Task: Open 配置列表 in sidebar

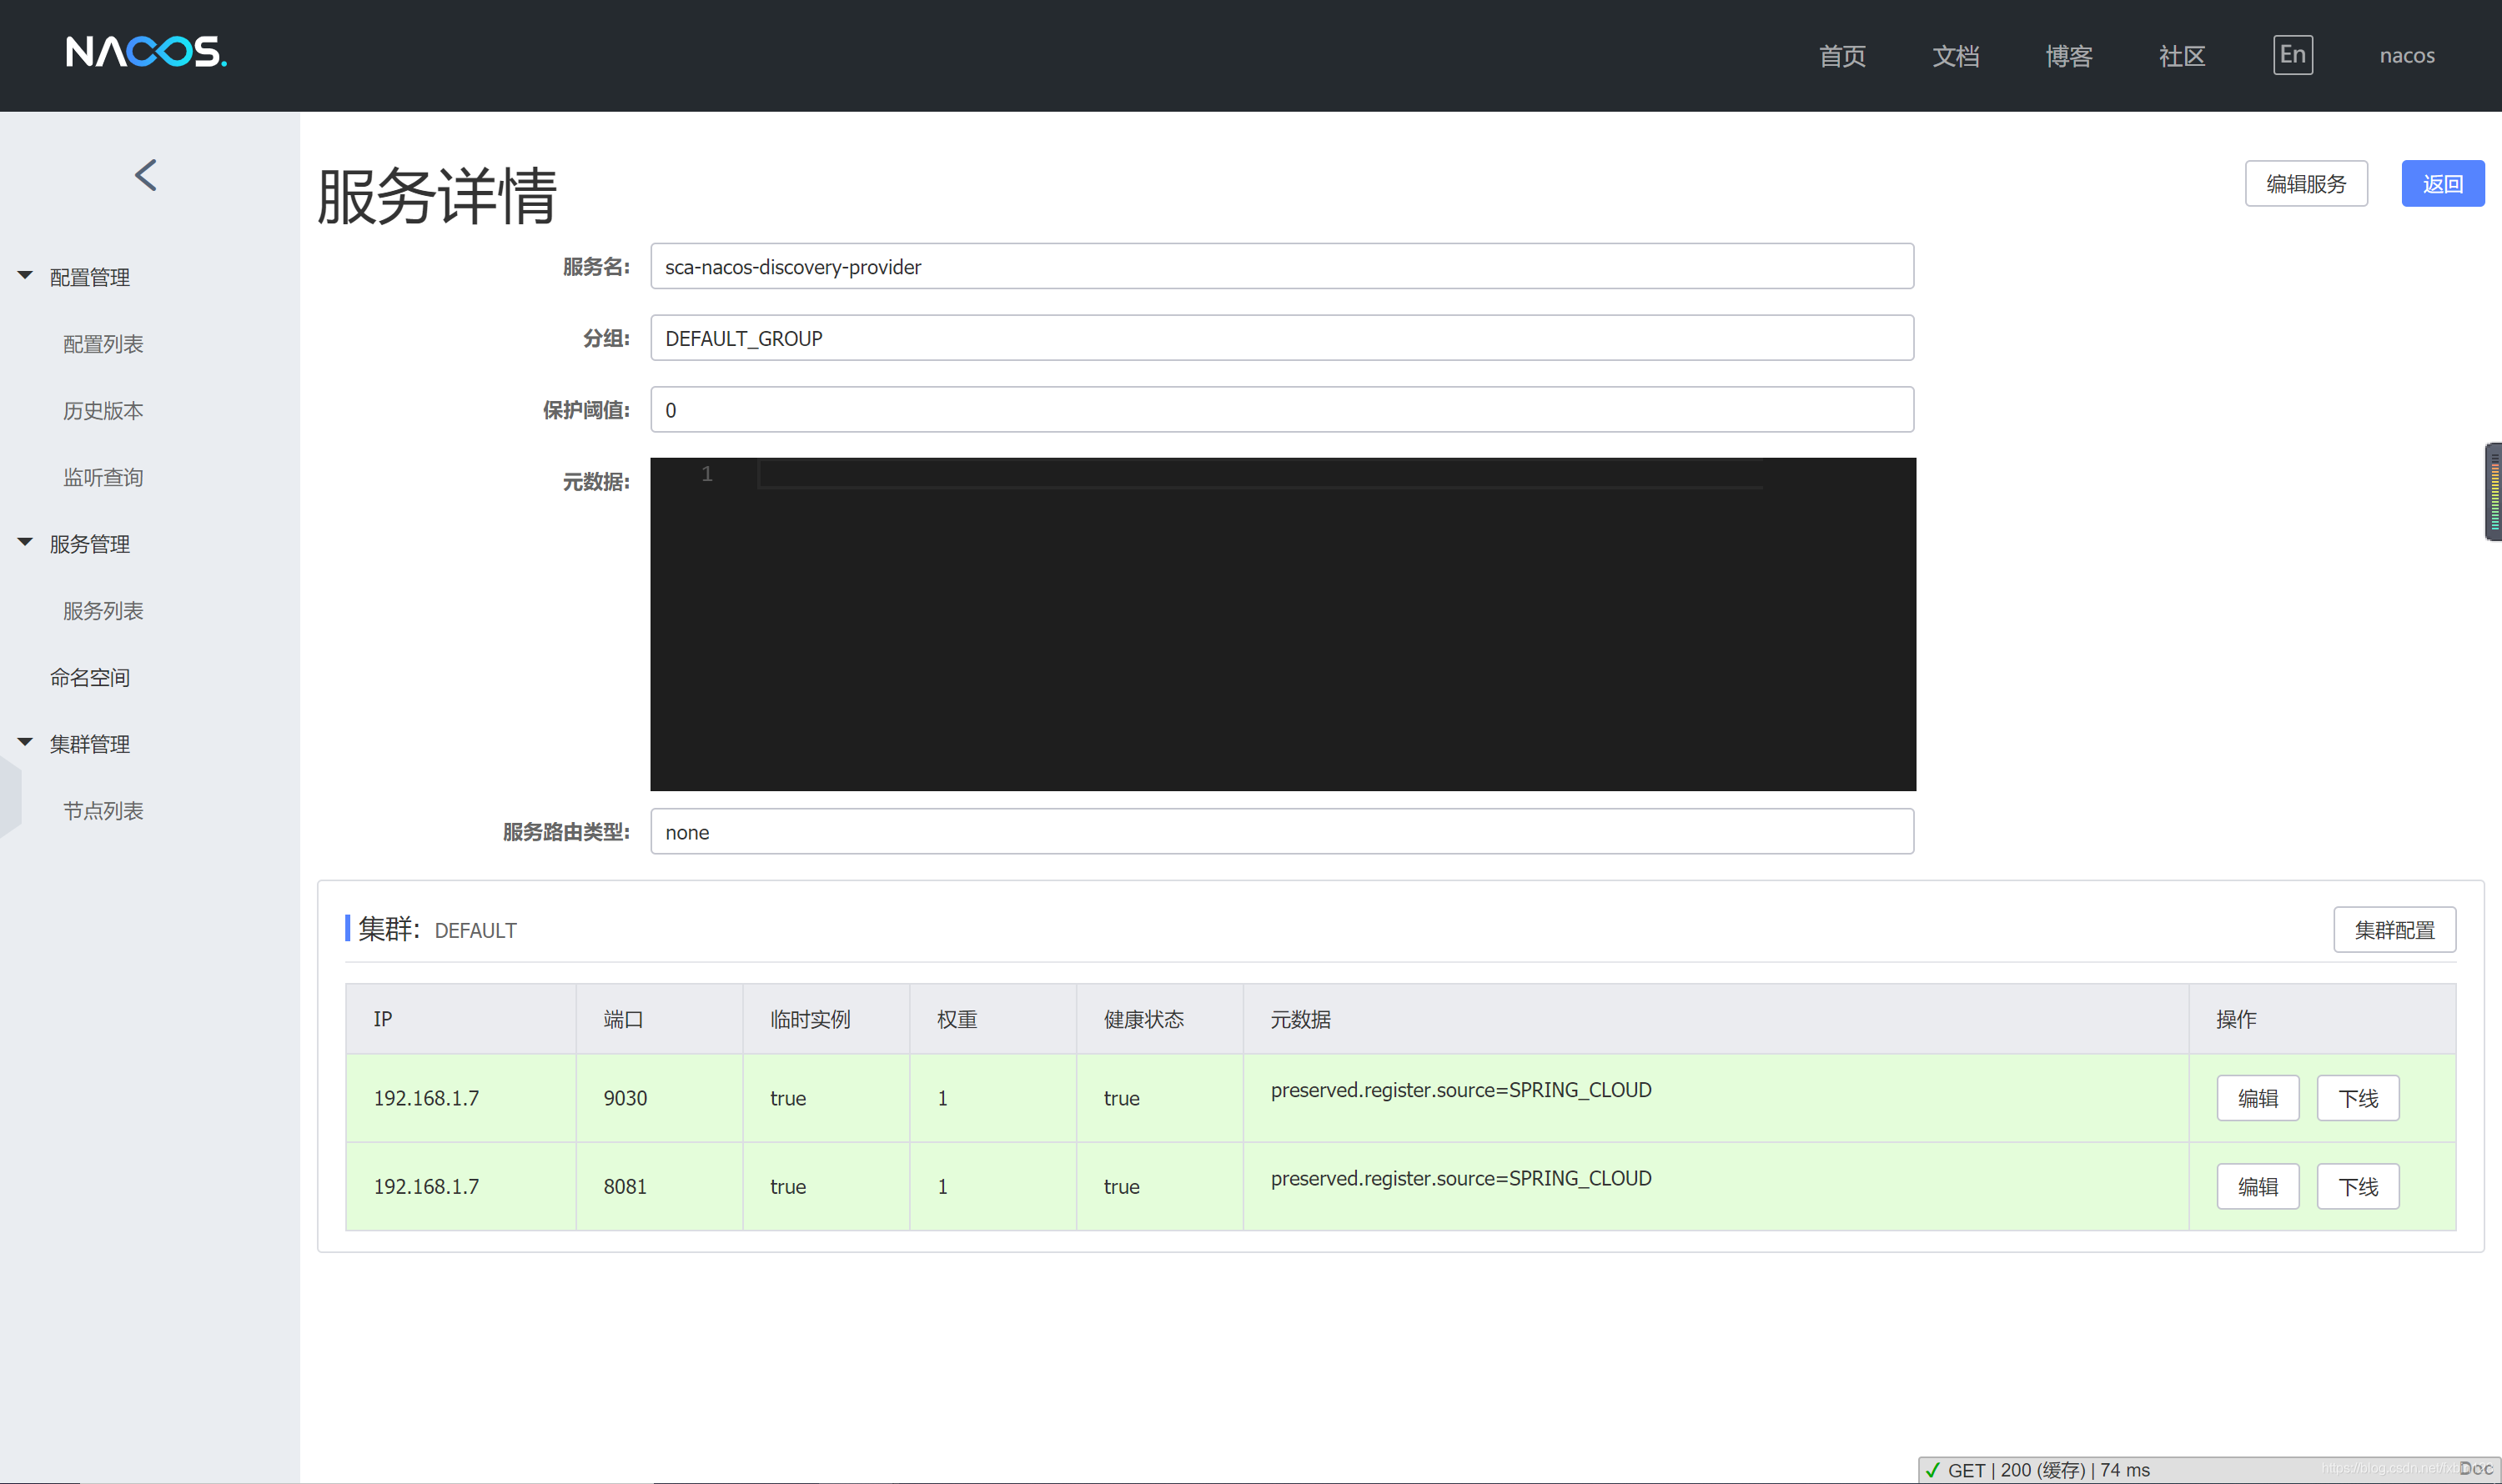Action: pyautogui.click(x=103, y=344)
